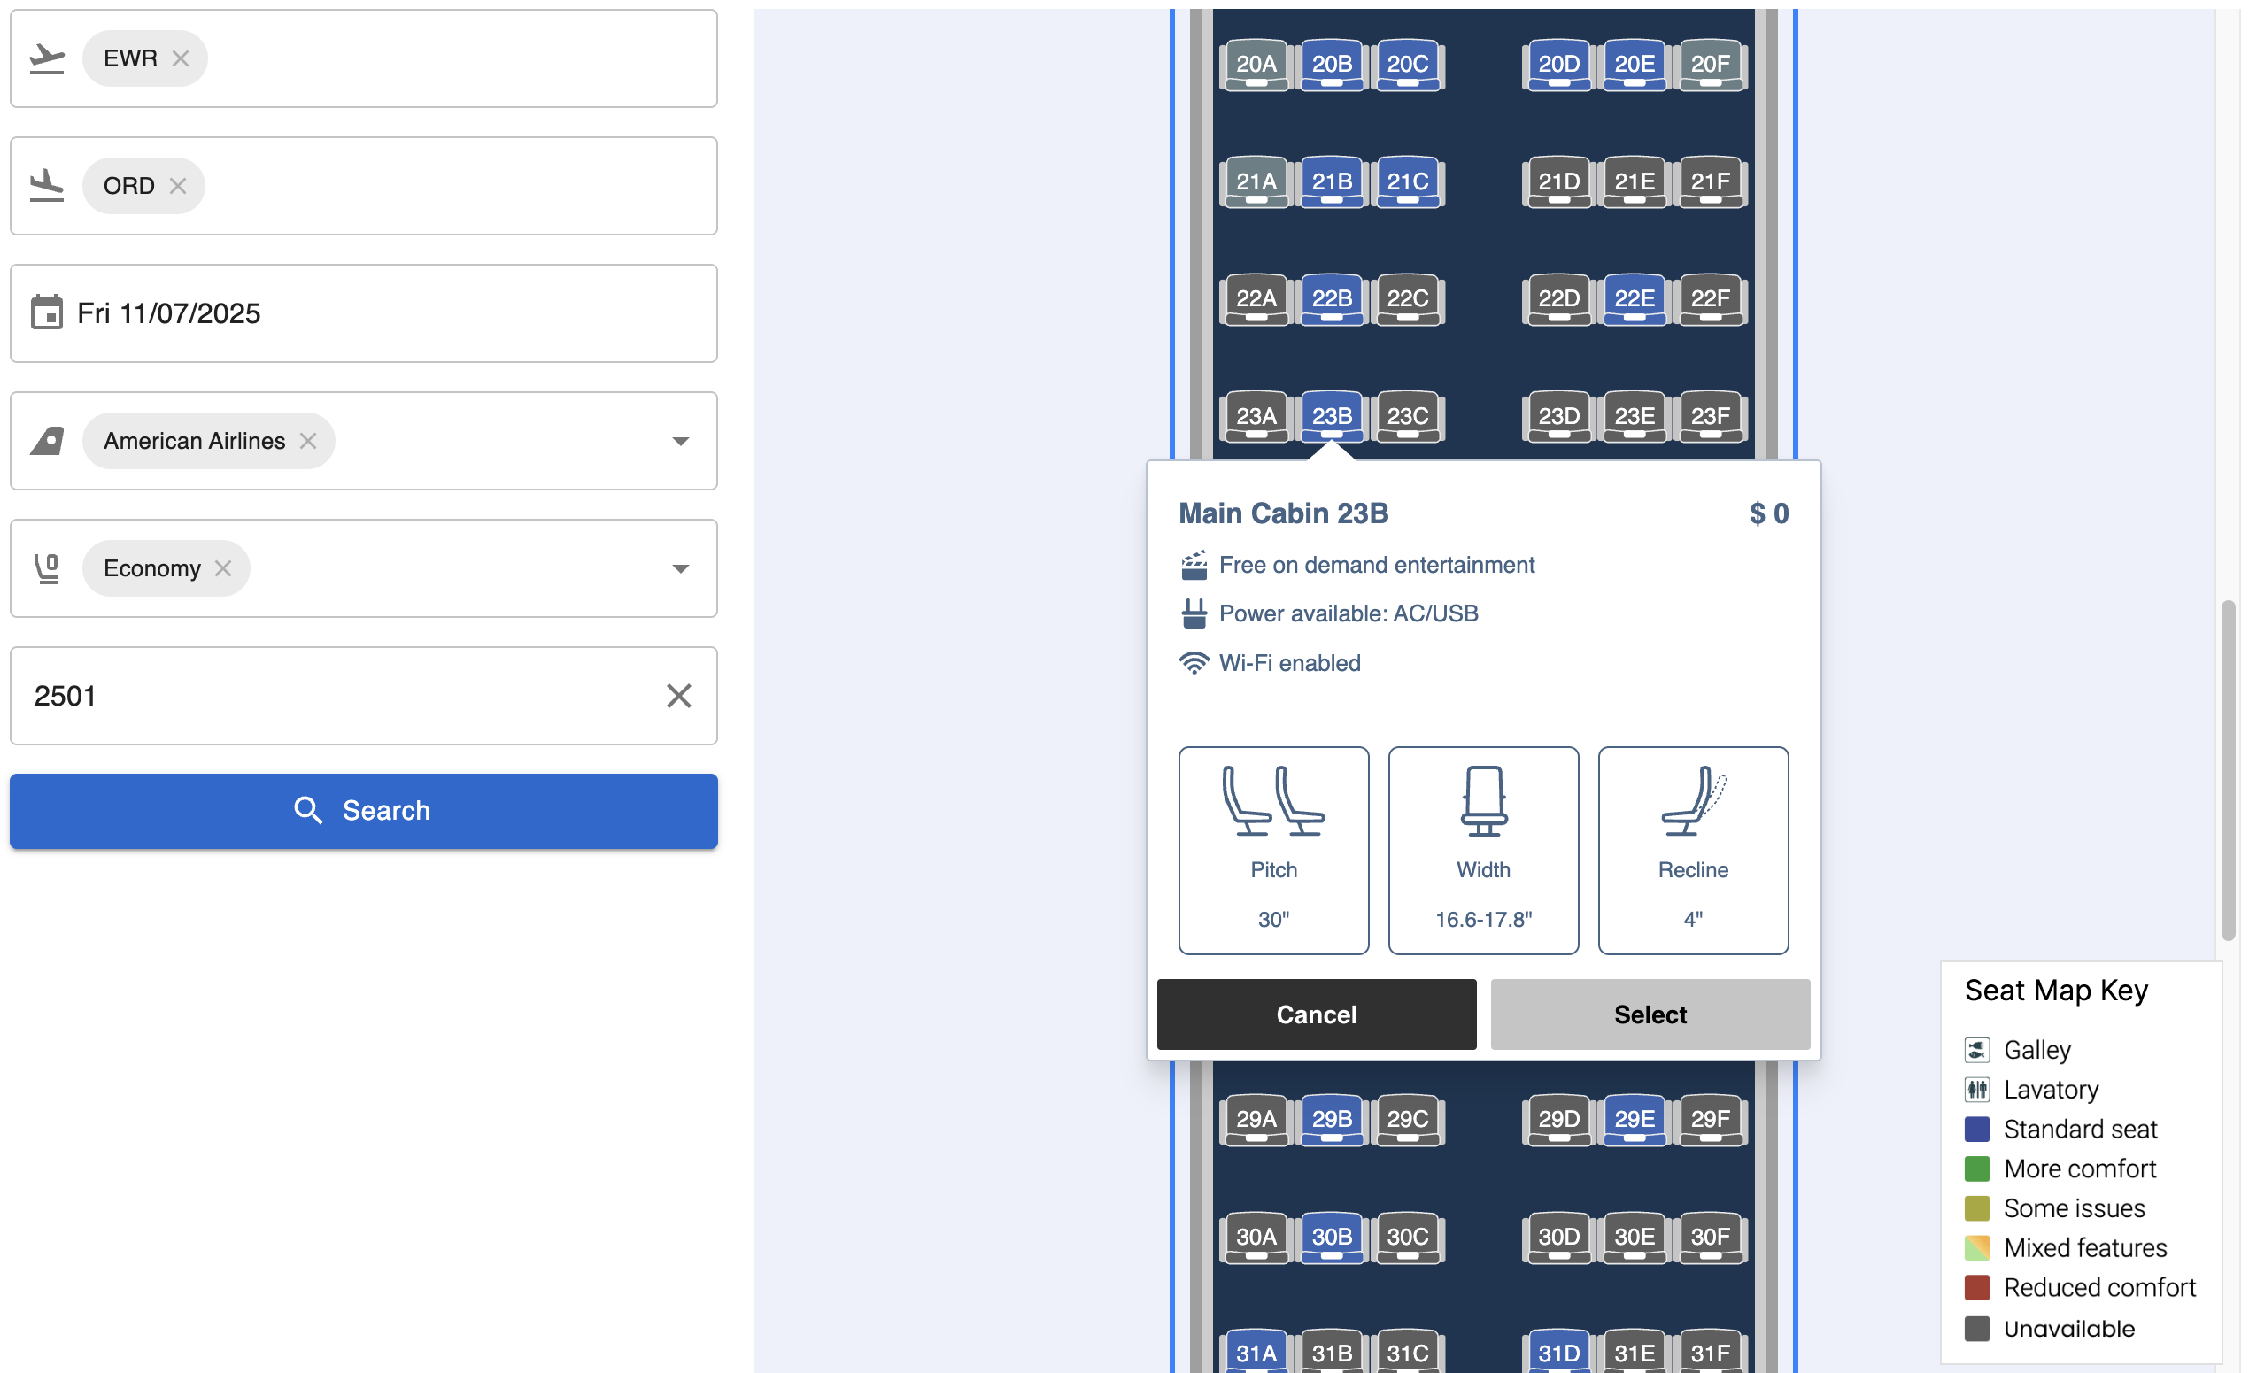Choose seat 31D
Viewport: 2249px width, 1373px height.
tap(1560, 1351)
